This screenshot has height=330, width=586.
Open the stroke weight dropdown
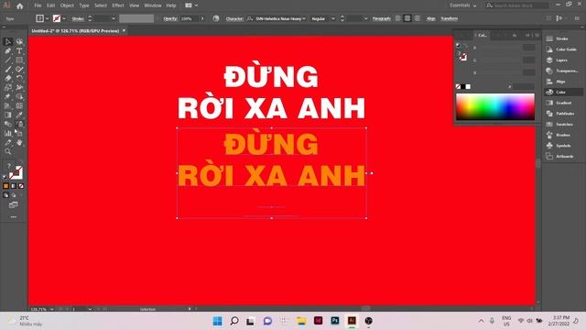coord(114,18)
